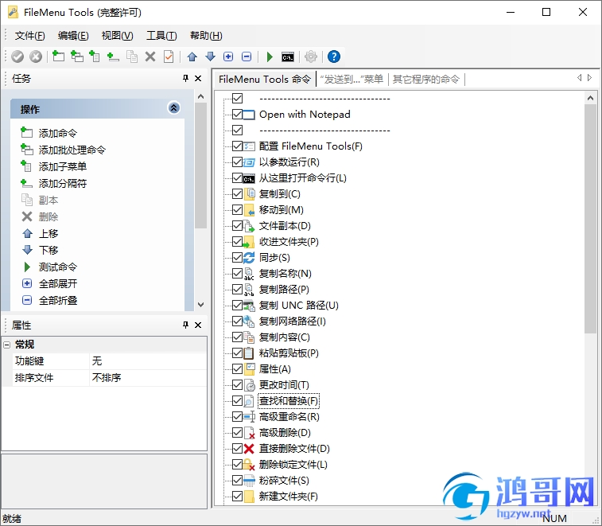Click the 粘贴剪贴板(P) clipboard icon
The height and width of the screenshot is (526, 602).
(249, 353)
